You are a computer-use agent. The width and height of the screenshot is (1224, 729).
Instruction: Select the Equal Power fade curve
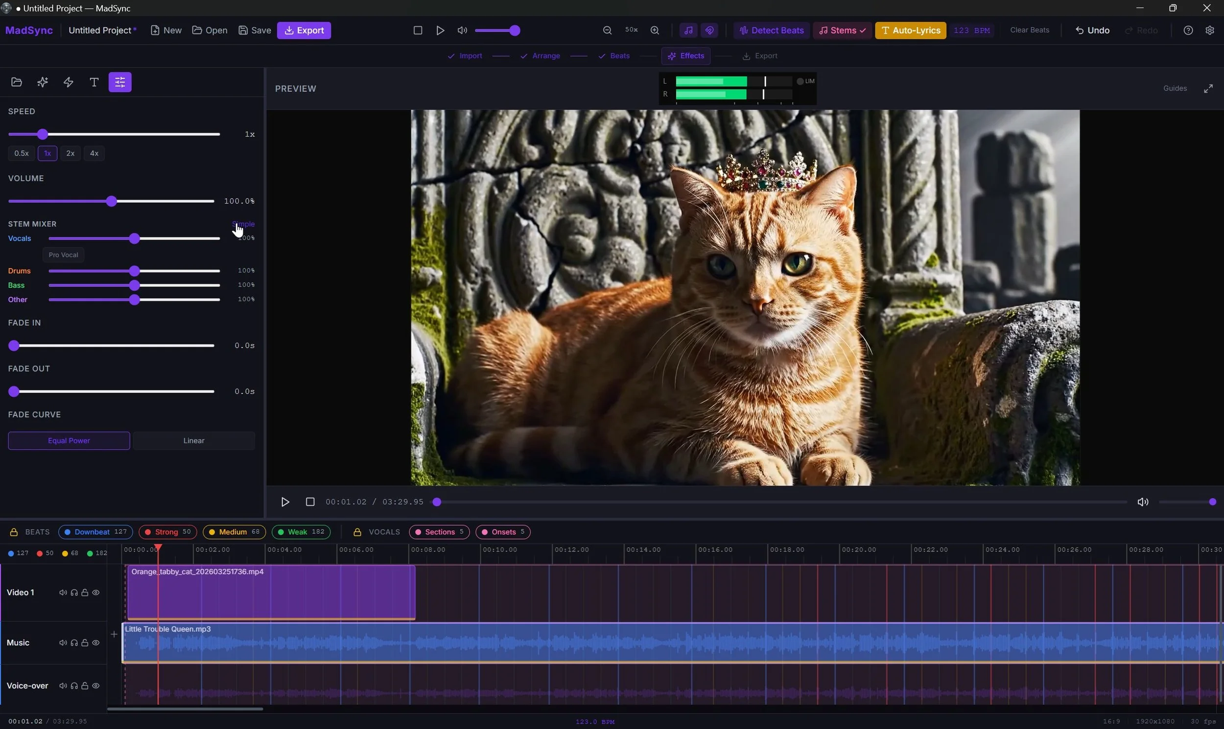coord(69,440)
